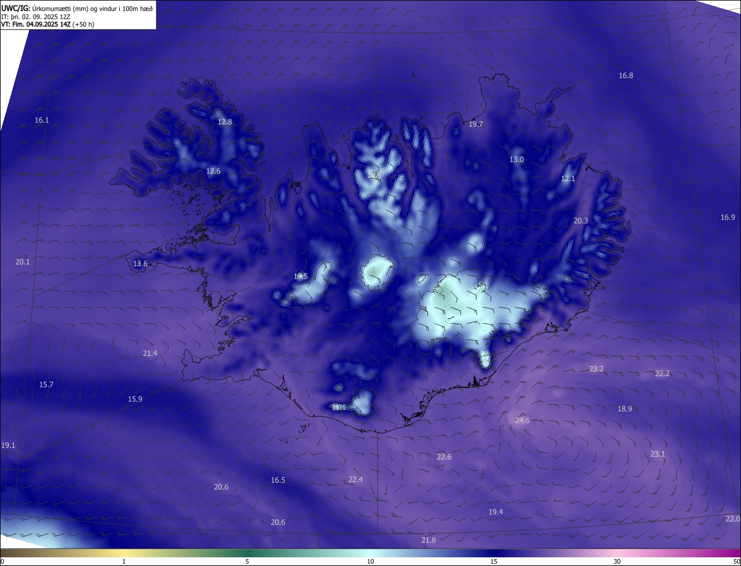Select the 16.5 value label
The height and width of the screenshot is (566, 741).
pyautogui.click(x=278, y=480)
